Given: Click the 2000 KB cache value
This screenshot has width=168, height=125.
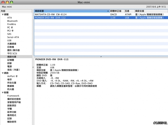Looking at the screenshot, I should (x=55, y=73).
